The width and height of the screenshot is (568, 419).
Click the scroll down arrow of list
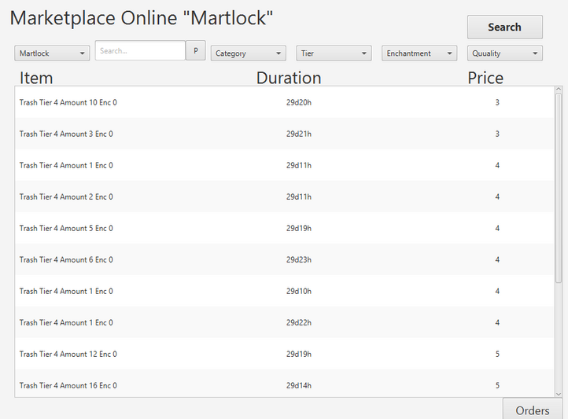tap(559, 394)
